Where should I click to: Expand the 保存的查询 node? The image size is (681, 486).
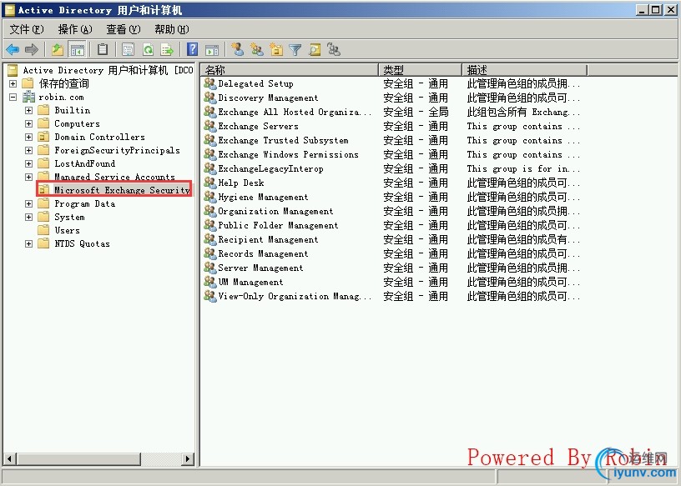pos(13,83)
